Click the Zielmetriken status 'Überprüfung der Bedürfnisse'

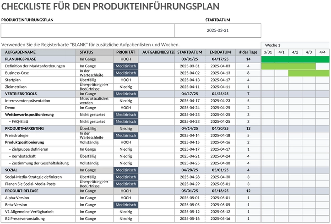click(x=94, y=87)
